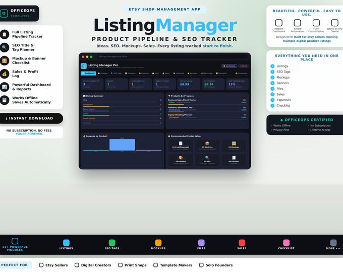This screenshot has height=272, width=343.
Task: Click the Listings bullet in feature list
Action: (272, 66)
